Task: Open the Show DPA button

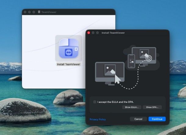Action: (x=152, y=107)
